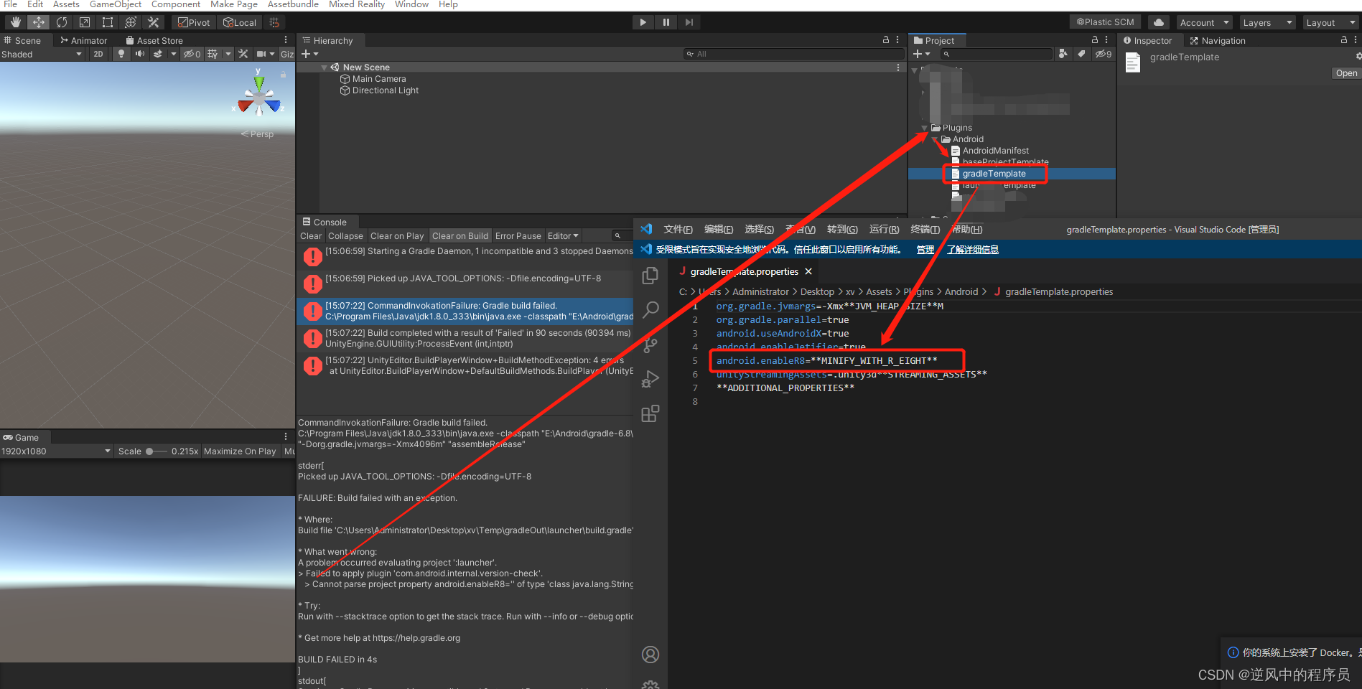Click the Open button in the Inspector
The image size is (1362, 689).
(1345, 72)
